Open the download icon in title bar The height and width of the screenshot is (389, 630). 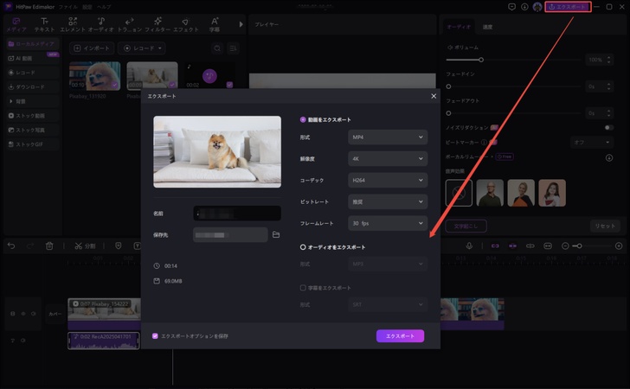coord(524,7)
